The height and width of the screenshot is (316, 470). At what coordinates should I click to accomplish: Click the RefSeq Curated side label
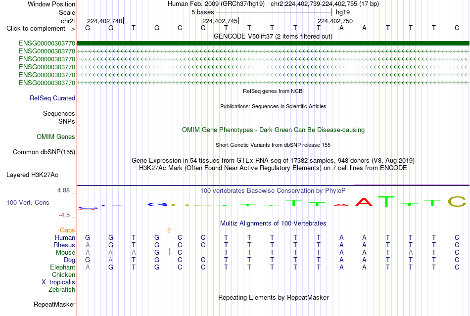click(52, 98)
